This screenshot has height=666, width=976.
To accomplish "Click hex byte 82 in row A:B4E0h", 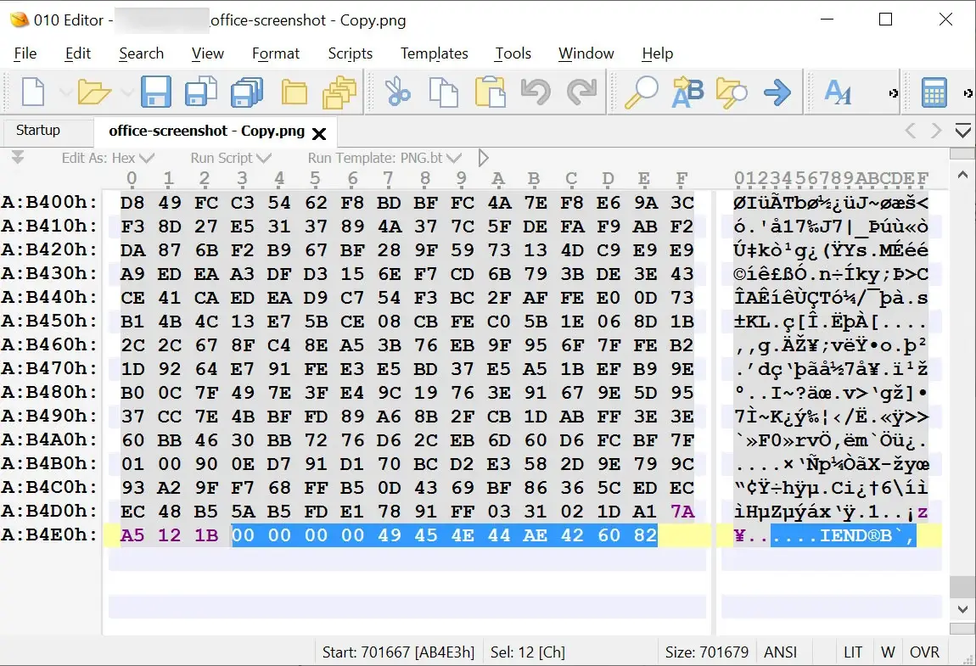I will point(645,535).
